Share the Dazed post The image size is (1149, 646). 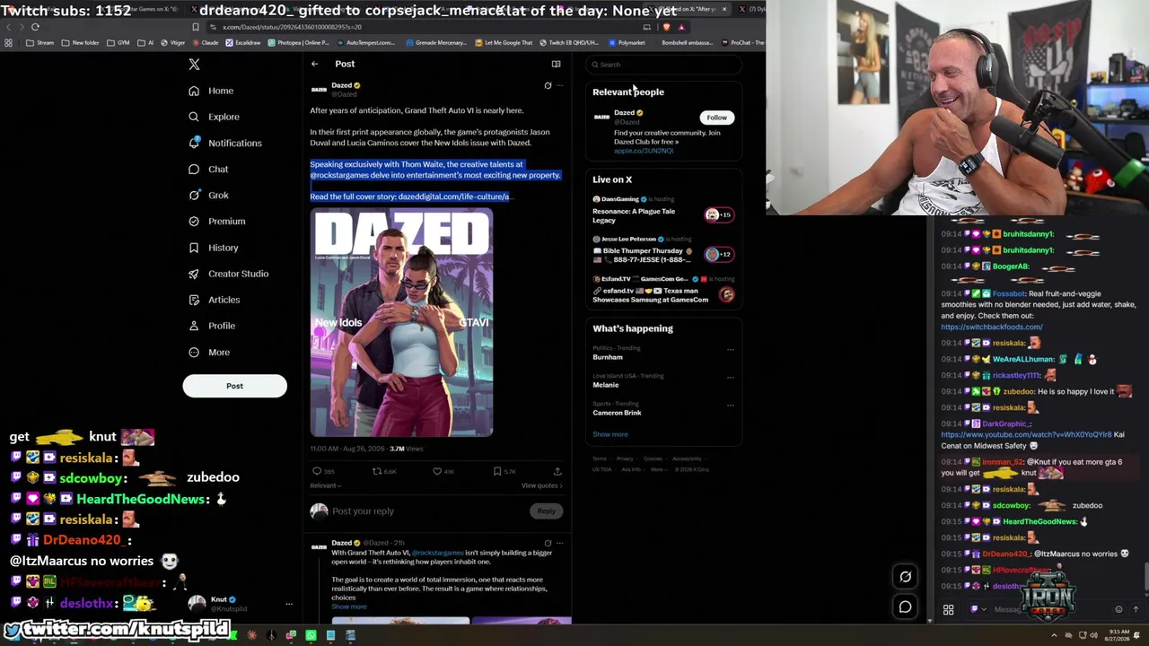[x=557, y=471]
